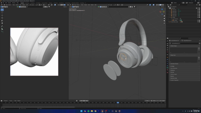The width and height of the screenshot is (201, 113).
Task: Expand the UV Maps panel
Action: (x=172, y=66)
